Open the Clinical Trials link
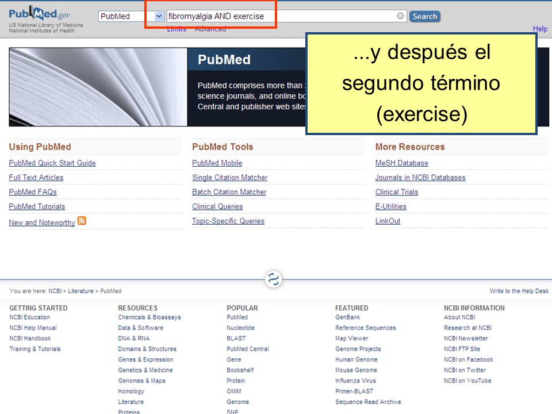Viewport: 552px width, 414px height. pyautogui.click(x=397, y=192)
